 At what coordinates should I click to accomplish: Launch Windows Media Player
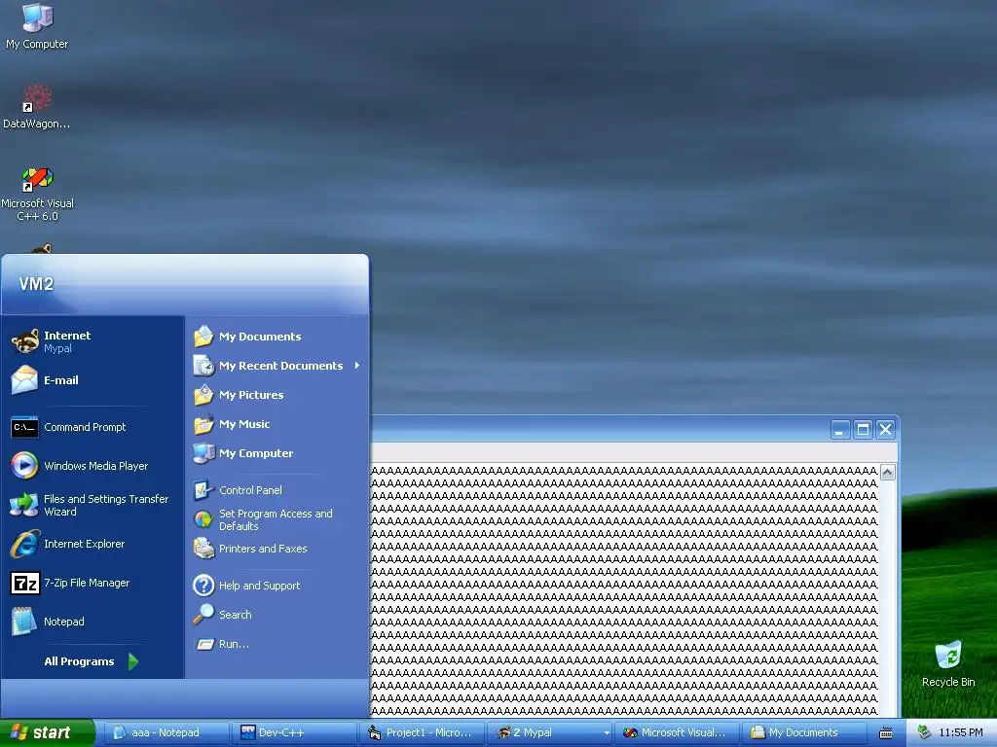pyautogui.click(x=92, y=466)
